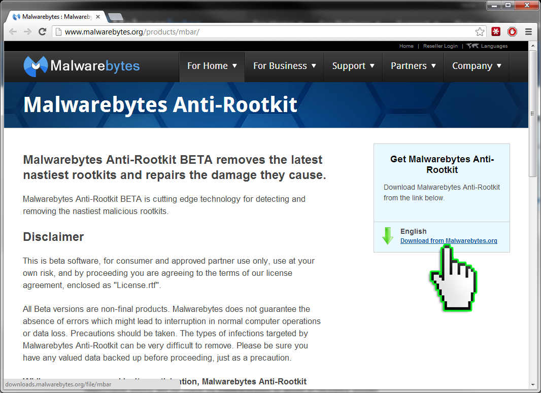Open the Languages selector link

click(x=493, y=46)
